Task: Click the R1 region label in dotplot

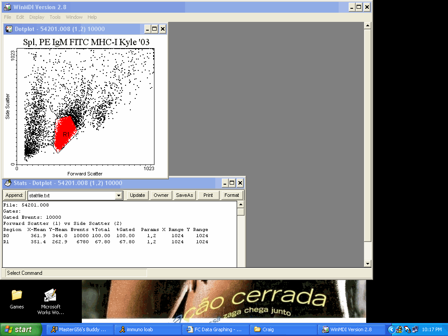Action: [x=66, y=134]
